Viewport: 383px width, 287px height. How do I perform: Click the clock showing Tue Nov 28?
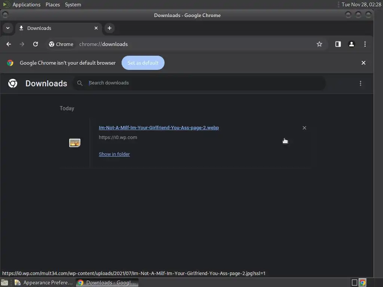(x=361, y=4)
